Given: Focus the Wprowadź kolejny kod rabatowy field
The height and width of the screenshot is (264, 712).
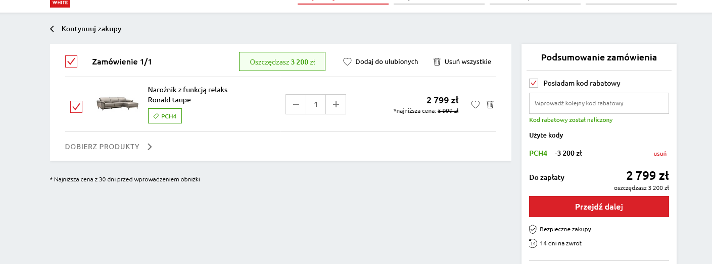Looking at the screenshot, I should click(x=599, y=103).
